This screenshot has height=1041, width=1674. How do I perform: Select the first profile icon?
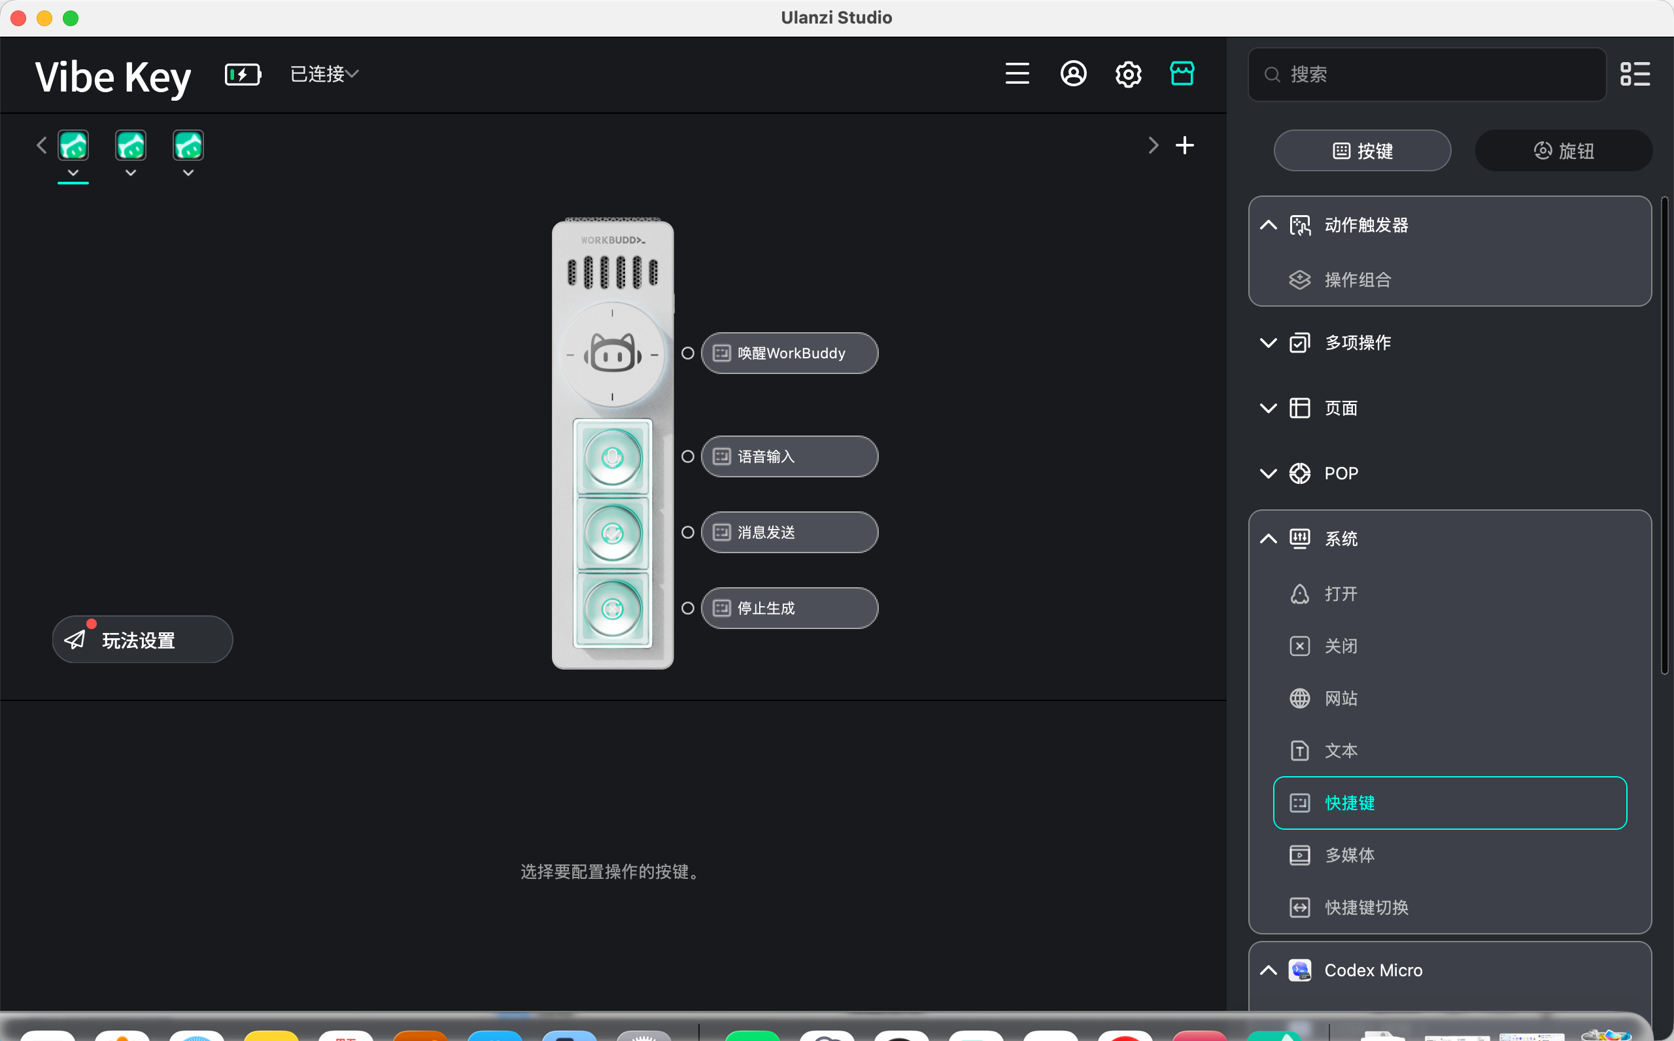point(73,145)
